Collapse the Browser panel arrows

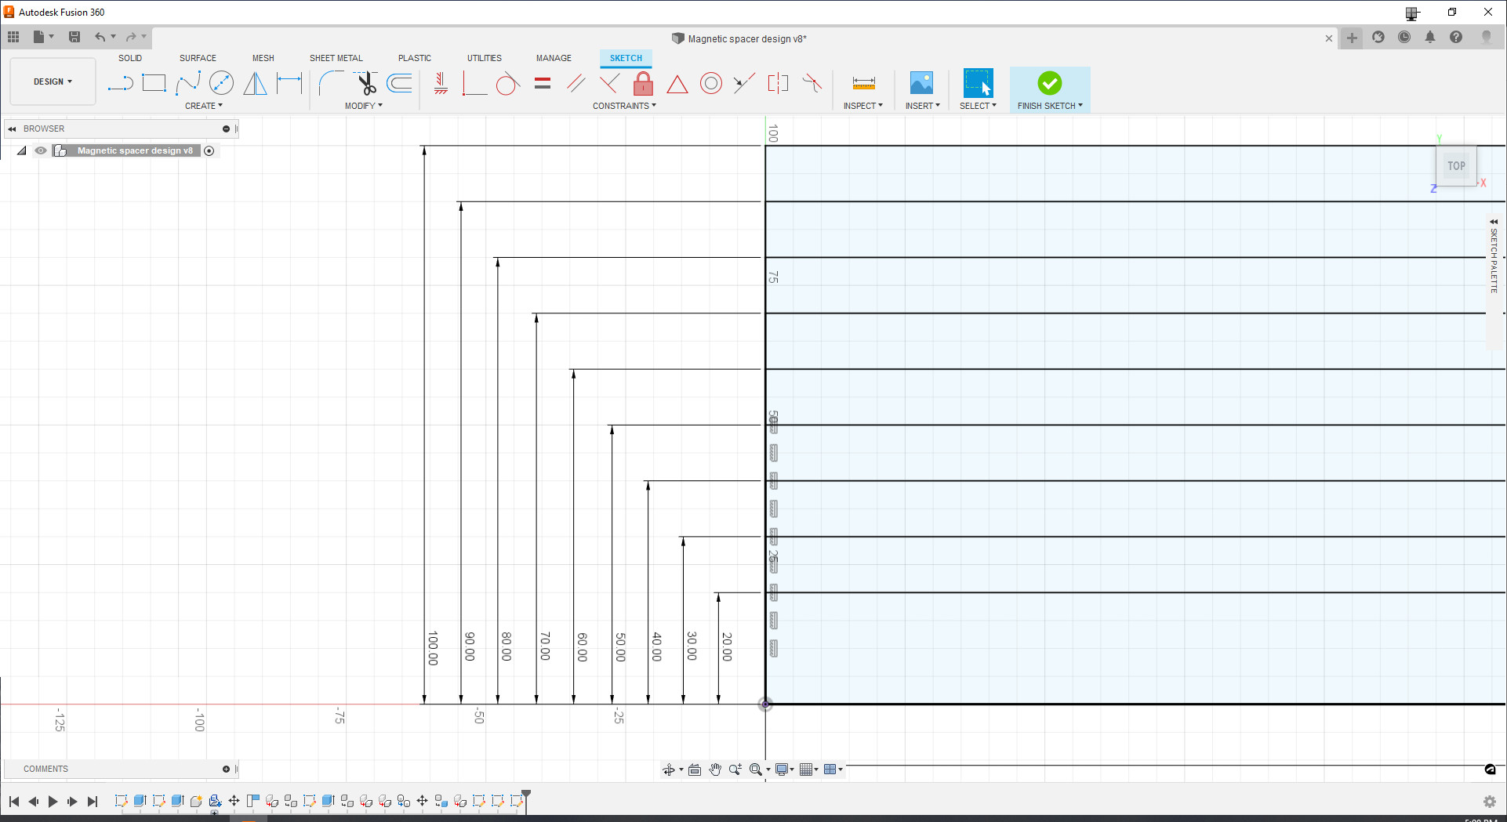pyautogui.click(x=12, y=129)
